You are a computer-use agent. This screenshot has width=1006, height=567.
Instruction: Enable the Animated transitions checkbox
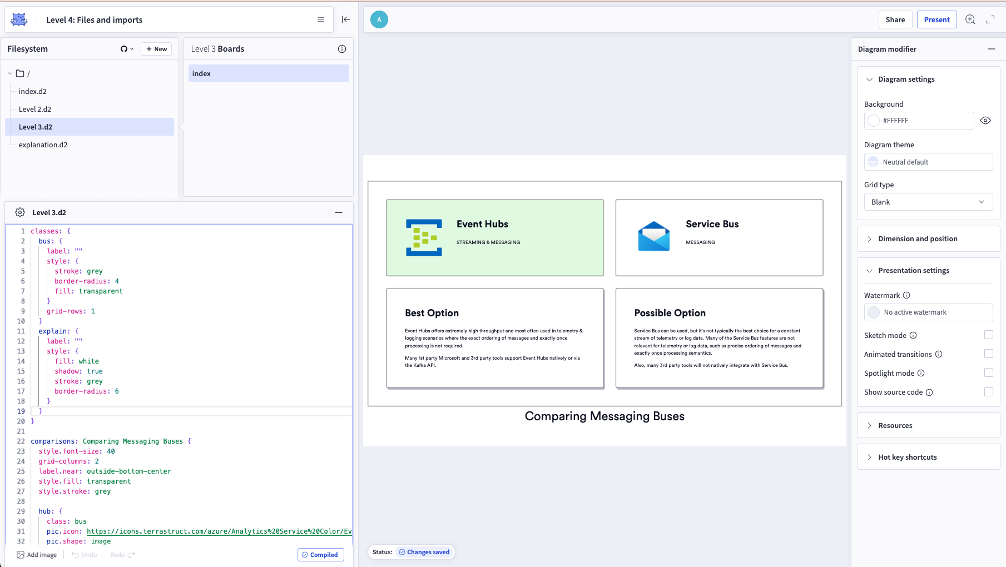click(x=988, y=354)
